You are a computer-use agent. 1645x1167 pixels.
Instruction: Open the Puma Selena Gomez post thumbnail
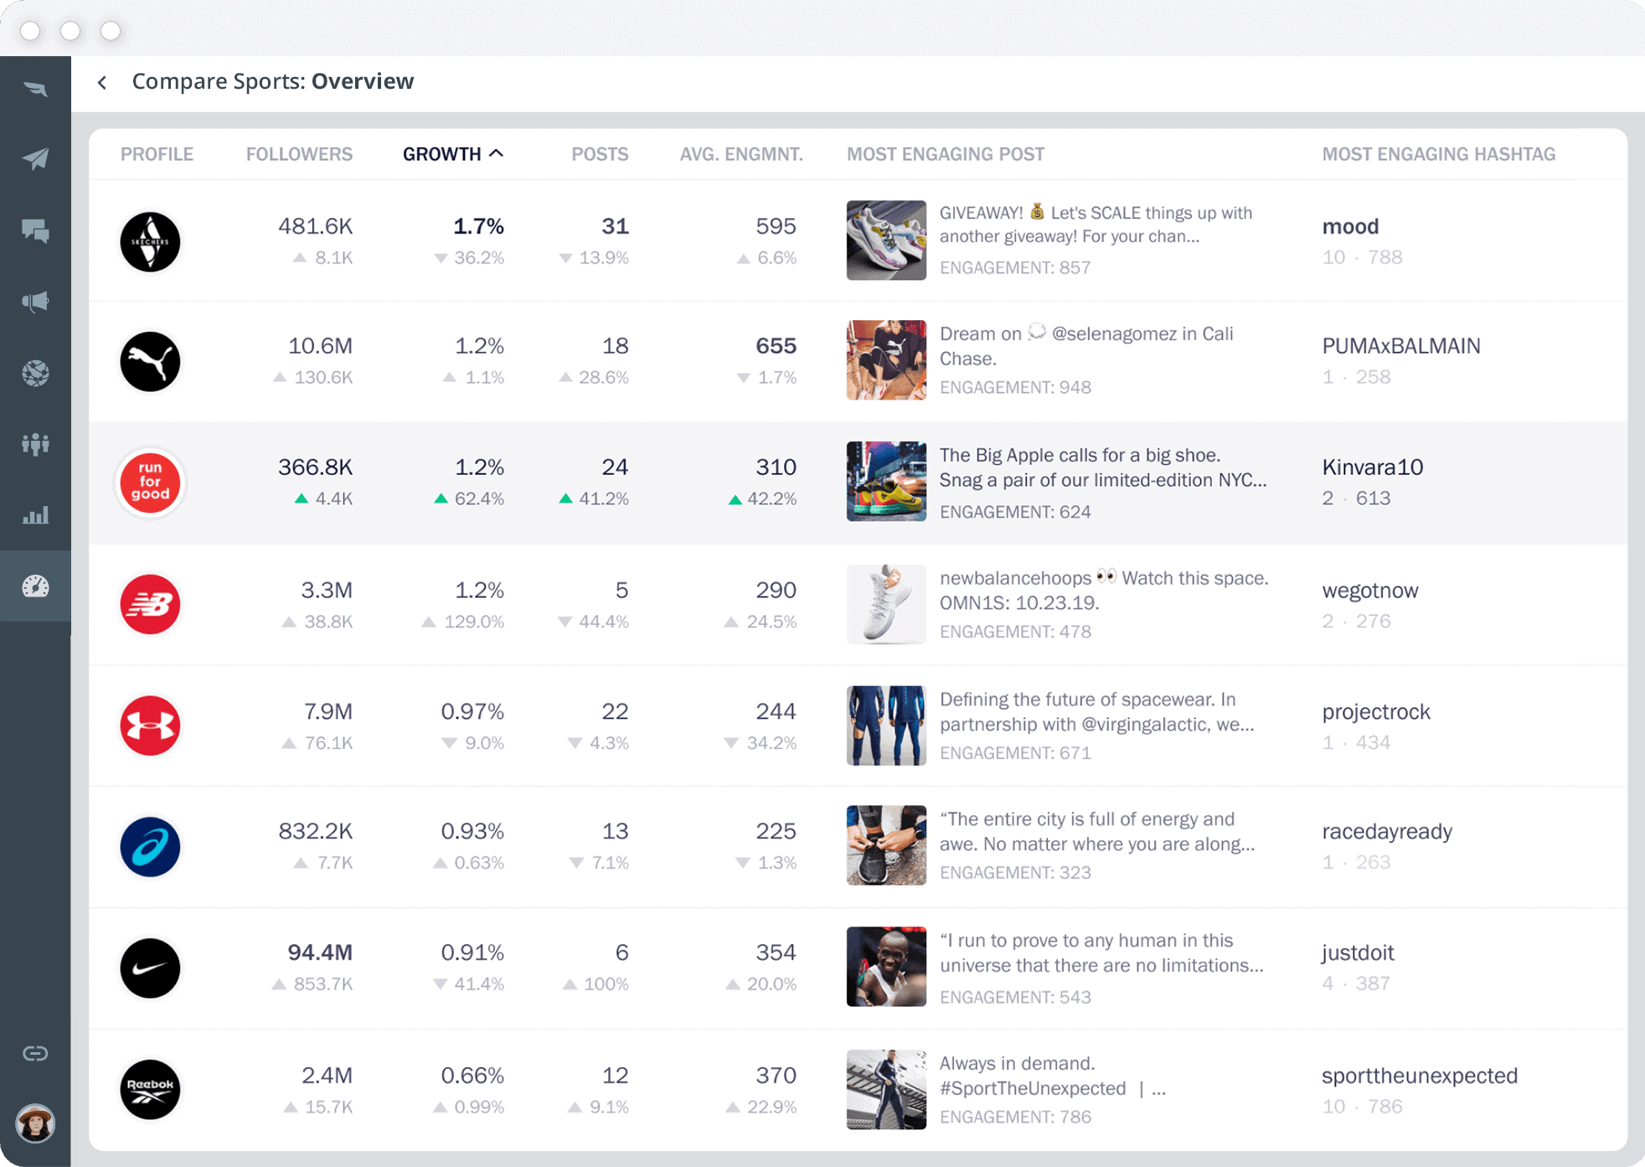(x=886, y=359)
